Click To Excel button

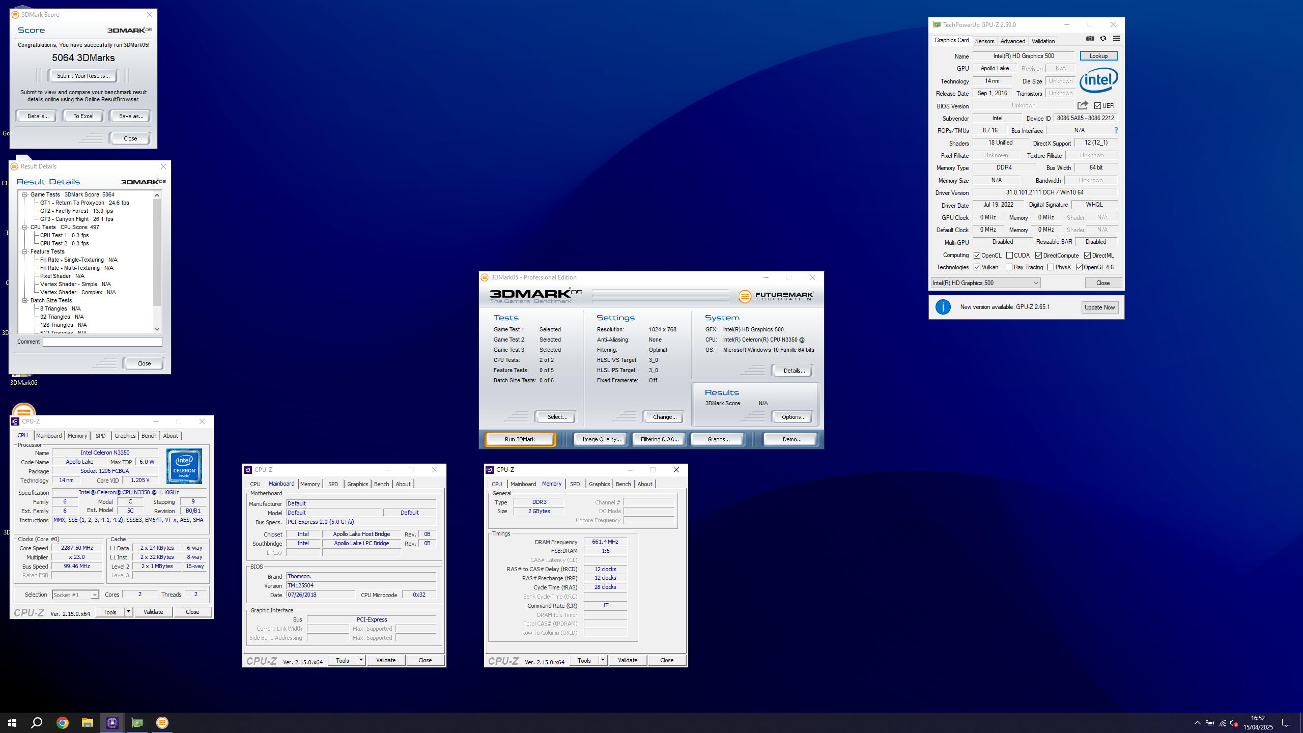[83, 116]
